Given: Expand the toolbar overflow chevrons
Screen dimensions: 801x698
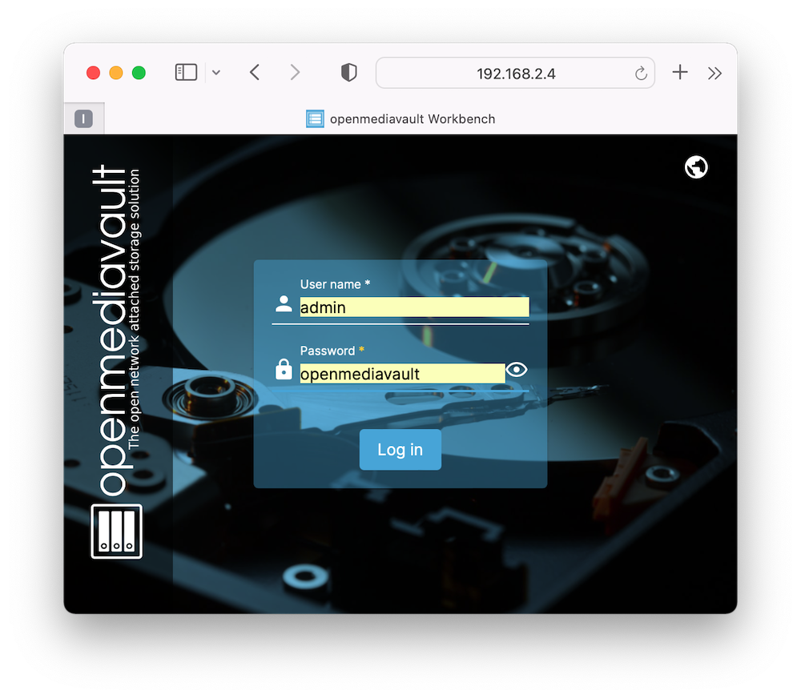Looking at the screenshot, I should (714, 73).
